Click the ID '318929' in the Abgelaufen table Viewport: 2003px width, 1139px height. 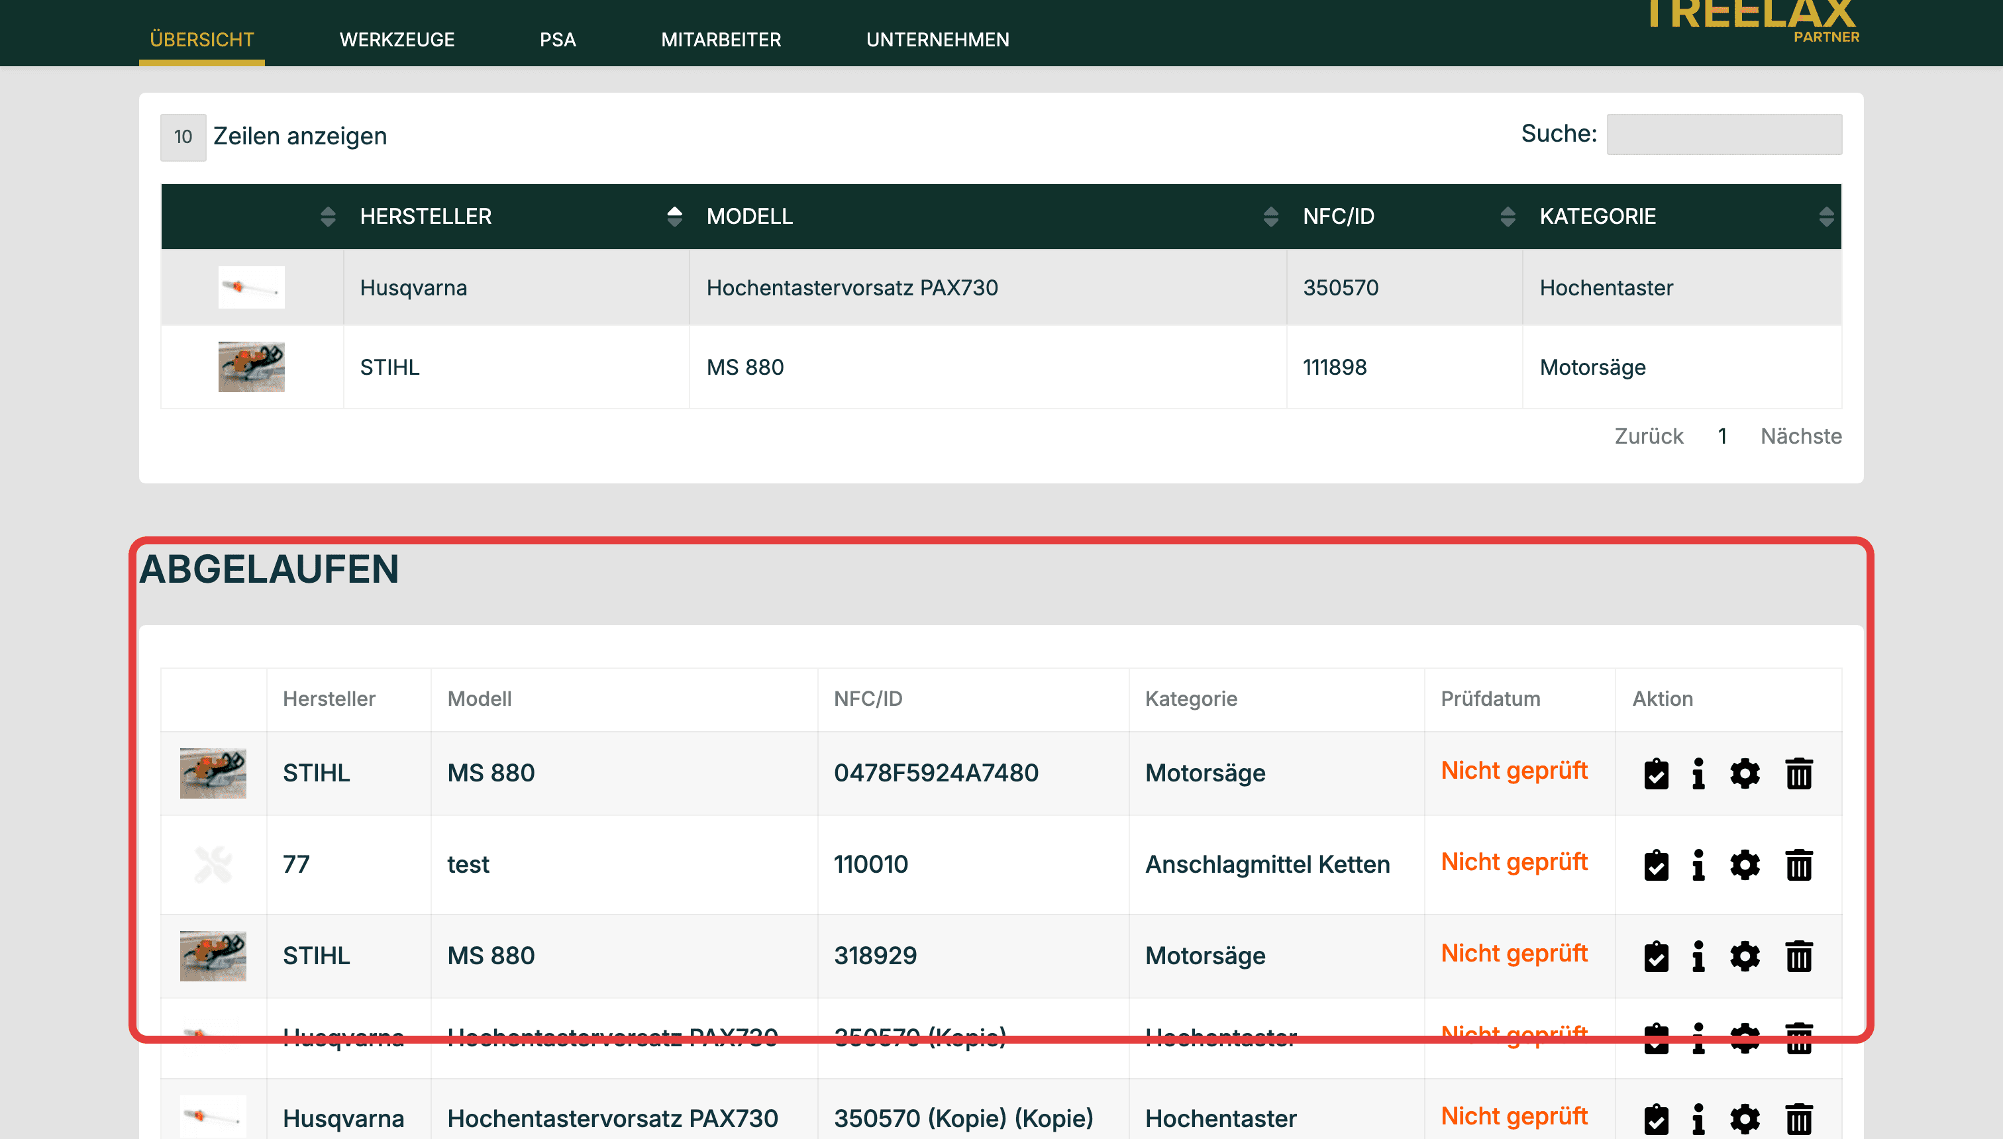875,956
